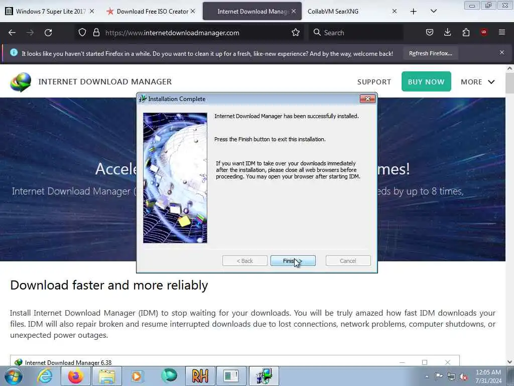The width and height of the screenshot is (514, 386).
Task: Click the installer globe artwork image
Action: pos(175,178)
